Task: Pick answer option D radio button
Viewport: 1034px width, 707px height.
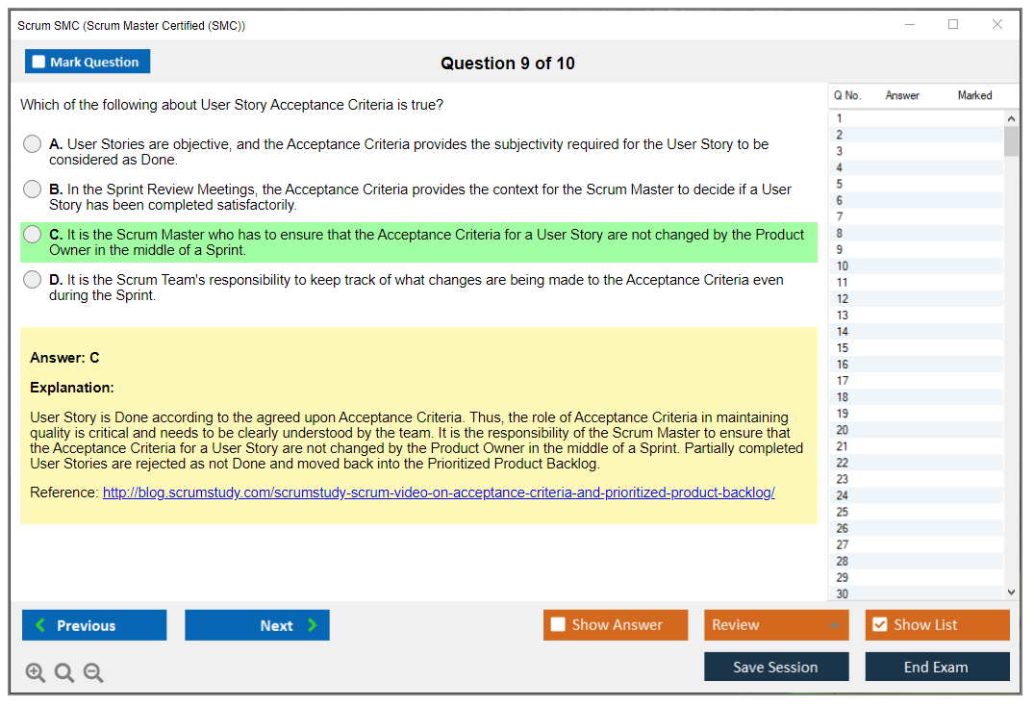Action: [33, 280]
